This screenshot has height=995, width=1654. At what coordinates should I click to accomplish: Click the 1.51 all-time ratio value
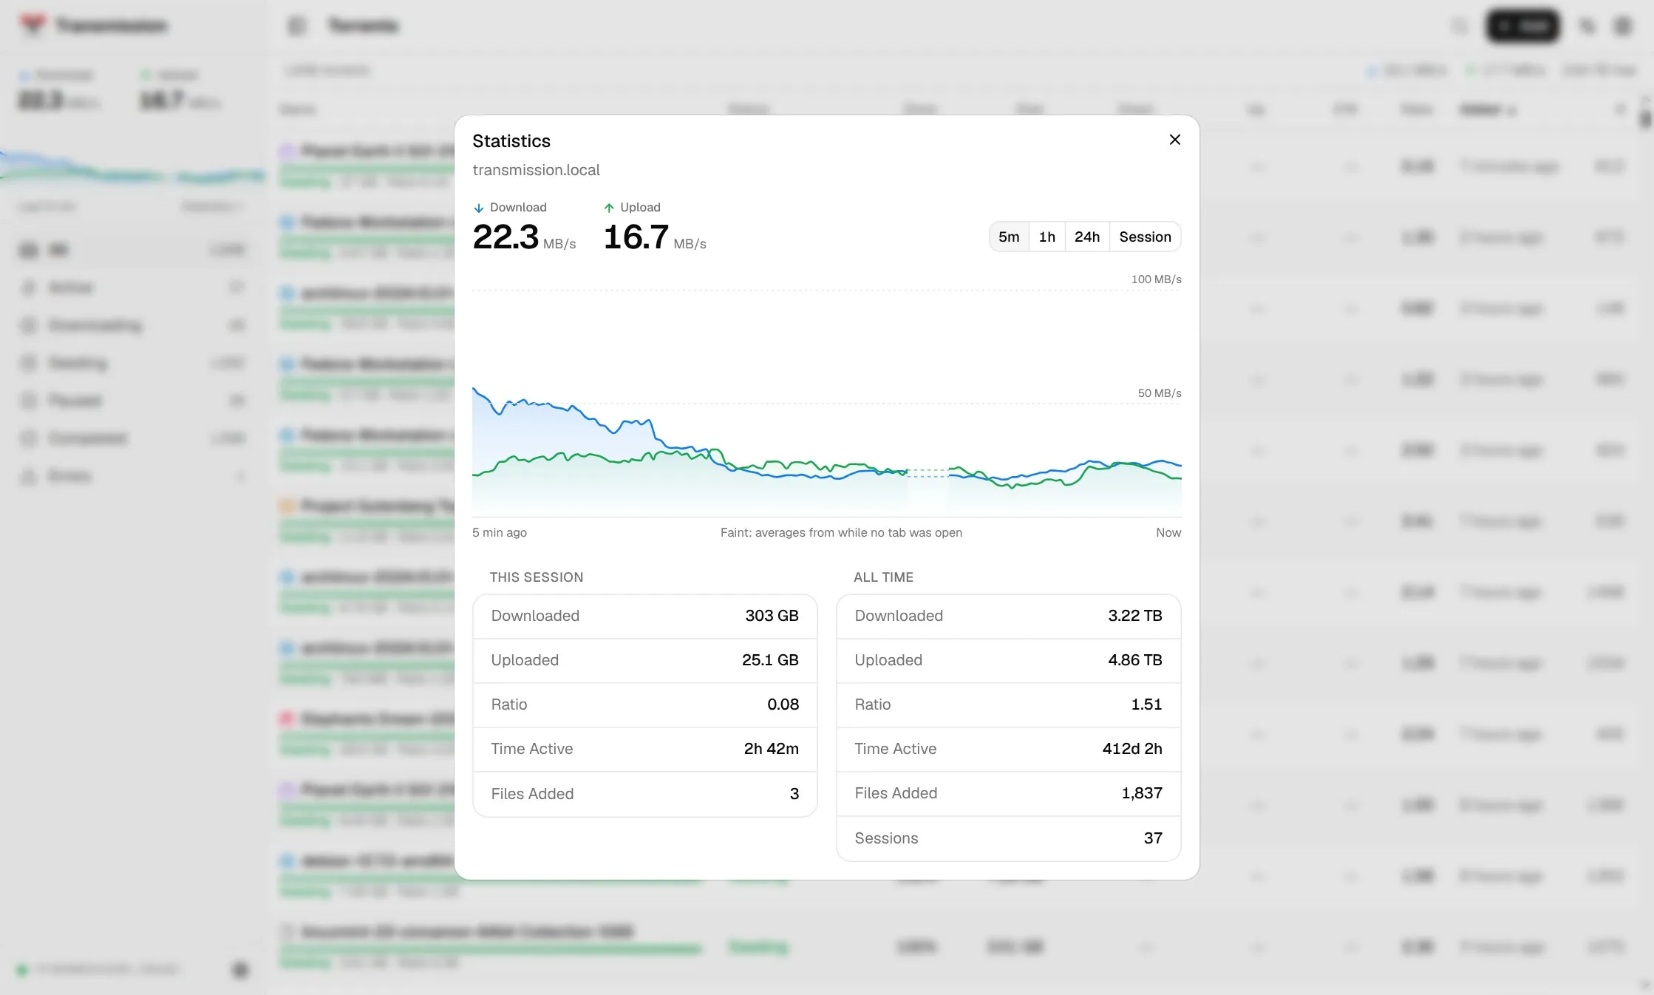coord(1146,704)
